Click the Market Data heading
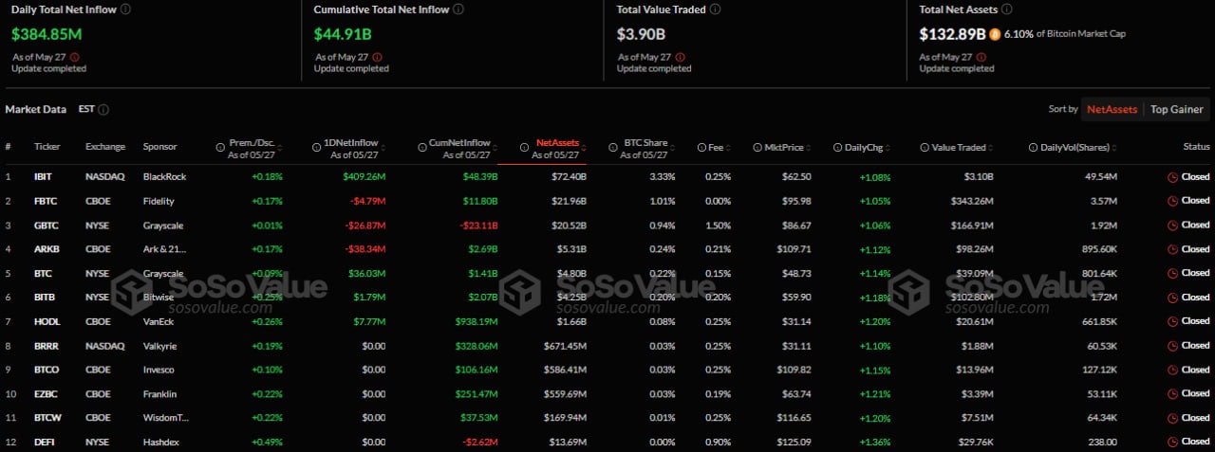Image resolution: width=1215 pixels, height=452 pixels. 36,110
